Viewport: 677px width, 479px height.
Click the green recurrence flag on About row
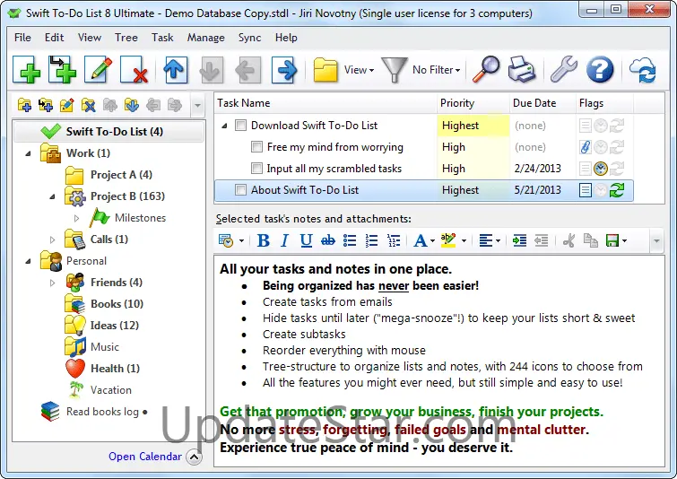click(617, 190)
